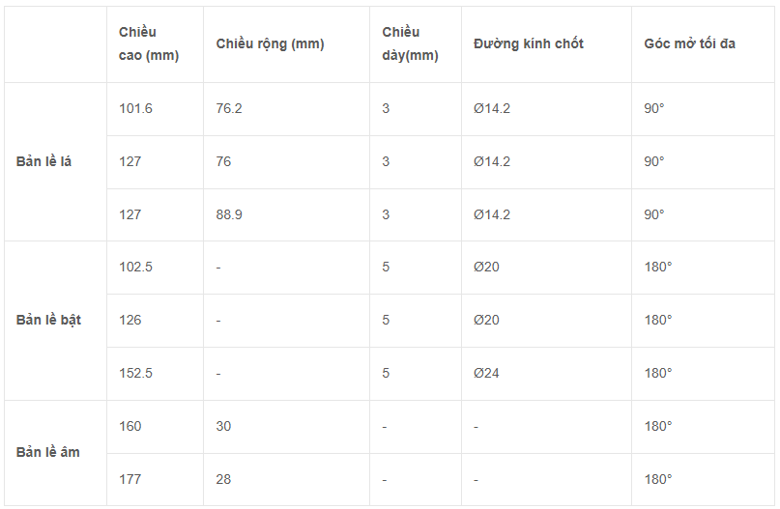Click the width cell showing 28
Viewport: 780px width, 509px height.
click(x=286, y=480)
